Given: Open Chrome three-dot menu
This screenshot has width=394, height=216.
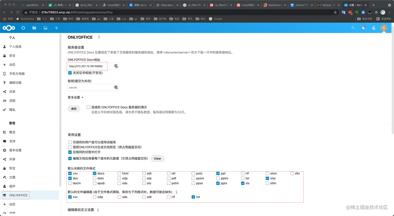Looking at the screenshot, I should 390,12.
